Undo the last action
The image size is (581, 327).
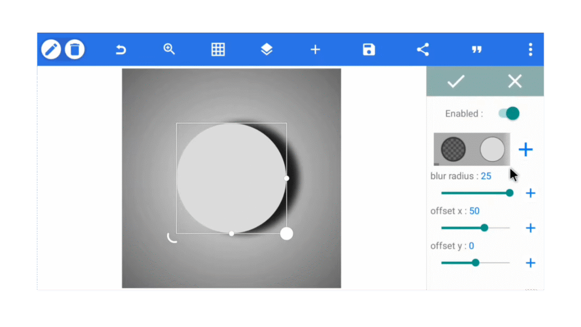(x=120, y=50)
